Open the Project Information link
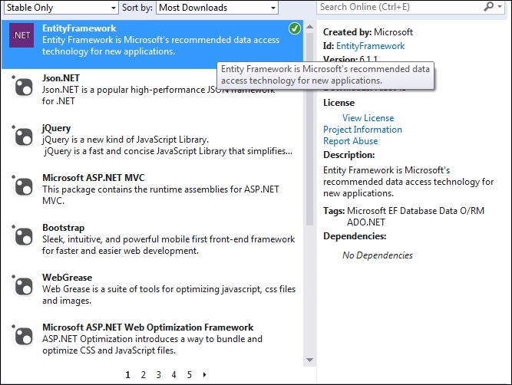512x385 pixels. (x=362, y=130)
